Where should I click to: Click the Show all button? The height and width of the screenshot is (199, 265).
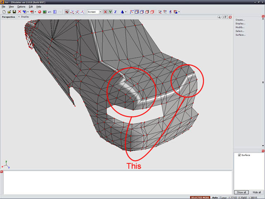241,192
